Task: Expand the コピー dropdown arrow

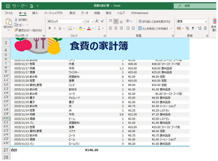Action: pyautogui.click(x=27, y=25)
